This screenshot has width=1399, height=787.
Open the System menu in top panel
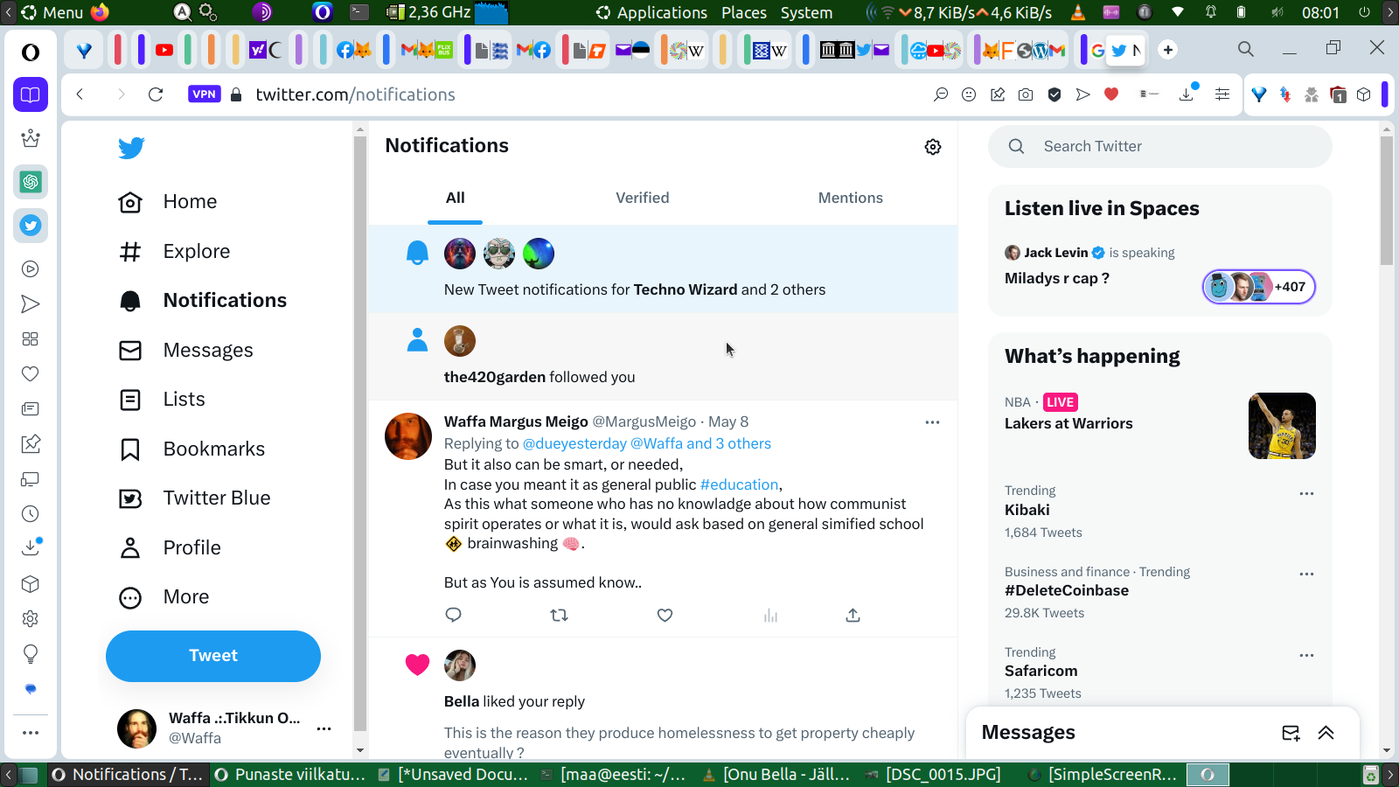click(x=806, y=12)
